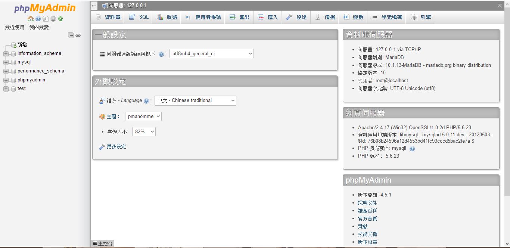Open the 使用者帳號 tab
The width and height of the screenshot is (510, 248).
point(203,17)
